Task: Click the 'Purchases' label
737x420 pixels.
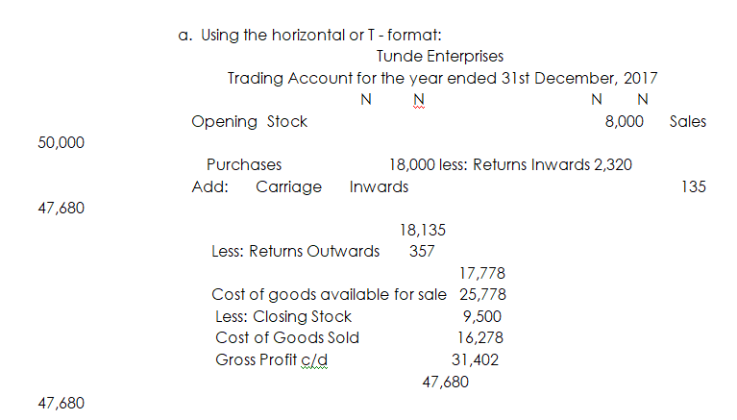Action: click(x=244, y=164)
